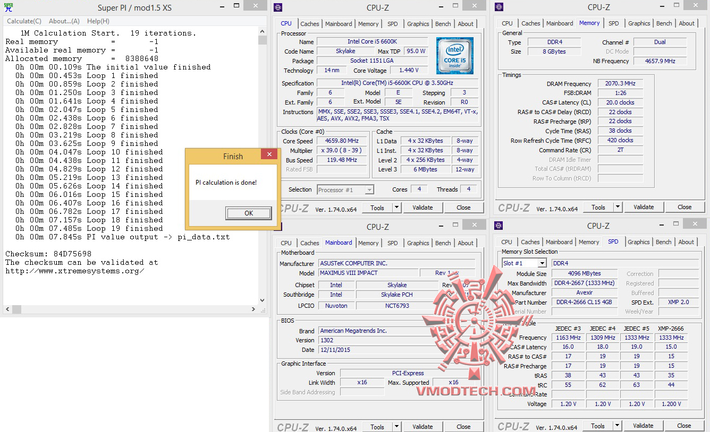
Task: Click the Tools button in the CPU-Z CPU window
Action: click(377, 208)
